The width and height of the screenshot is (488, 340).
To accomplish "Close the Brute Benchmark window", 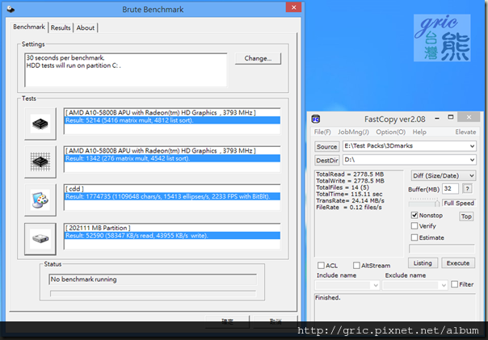I will tap(293, 7).
